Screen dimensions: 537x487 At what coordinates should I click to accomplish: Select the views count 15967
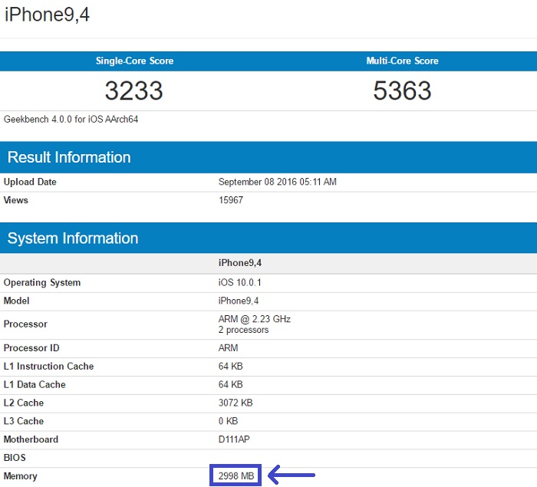pyautogui.click(x=231, y=200)
